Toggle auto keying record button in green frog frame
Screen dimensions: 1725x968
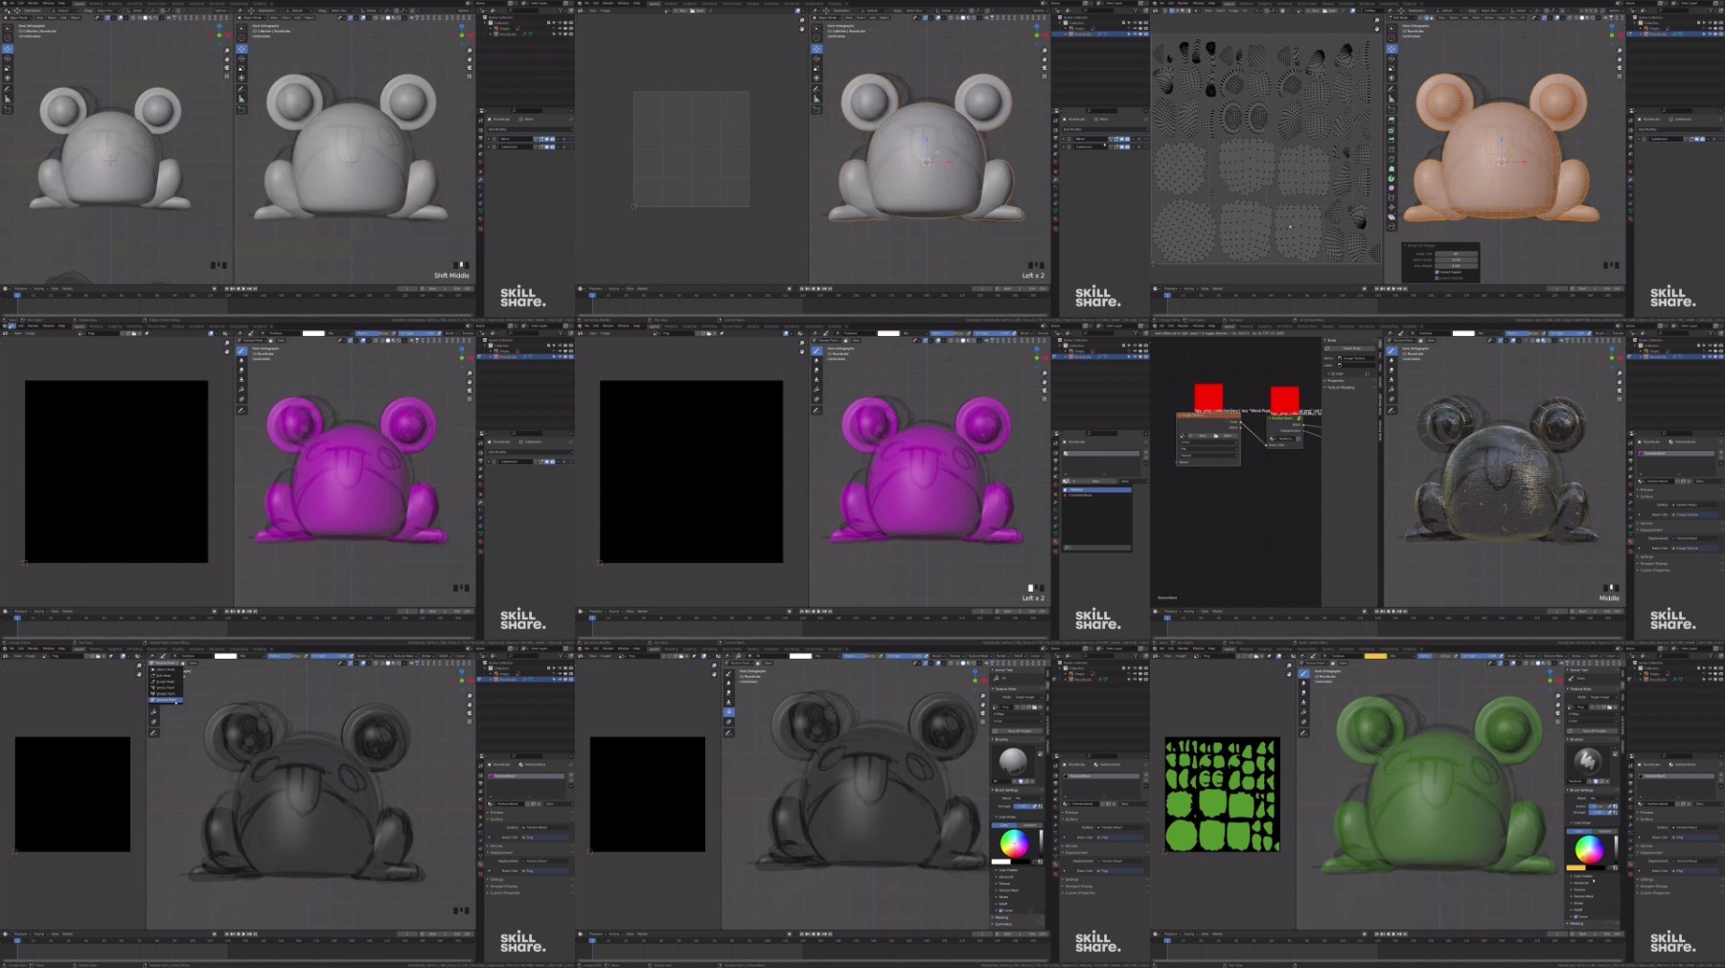(1364, 934)
